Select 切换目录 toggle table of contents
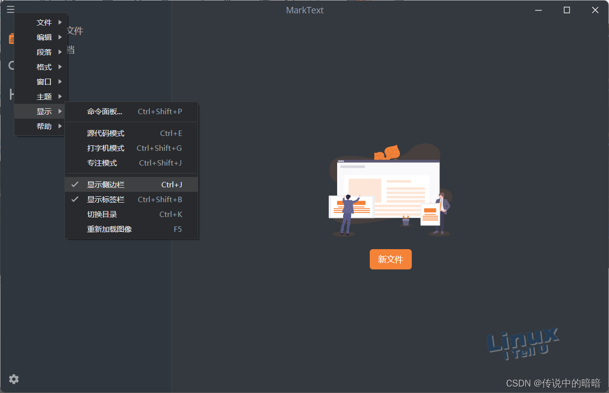The width and height of the screenshot is (609, 393). coord(131,214)
